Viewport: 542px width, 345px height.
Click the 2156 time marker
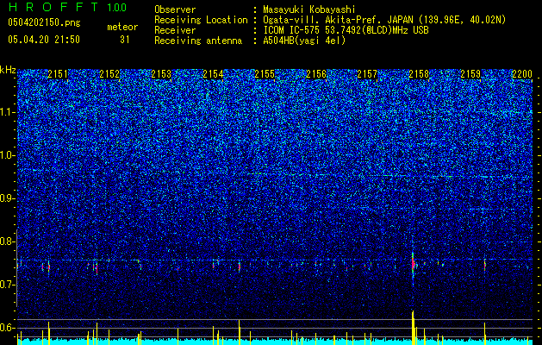click(316, 74)
